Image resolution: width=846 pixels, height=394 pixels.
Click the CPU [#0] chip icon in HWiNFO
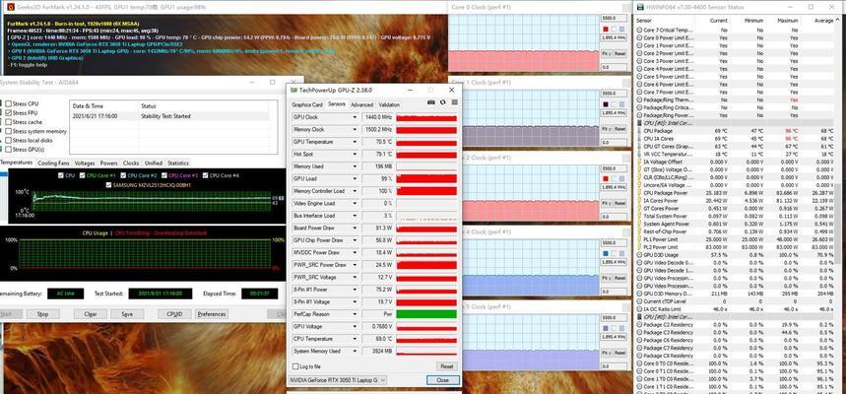pyautogui.click(x=639, y=123)
